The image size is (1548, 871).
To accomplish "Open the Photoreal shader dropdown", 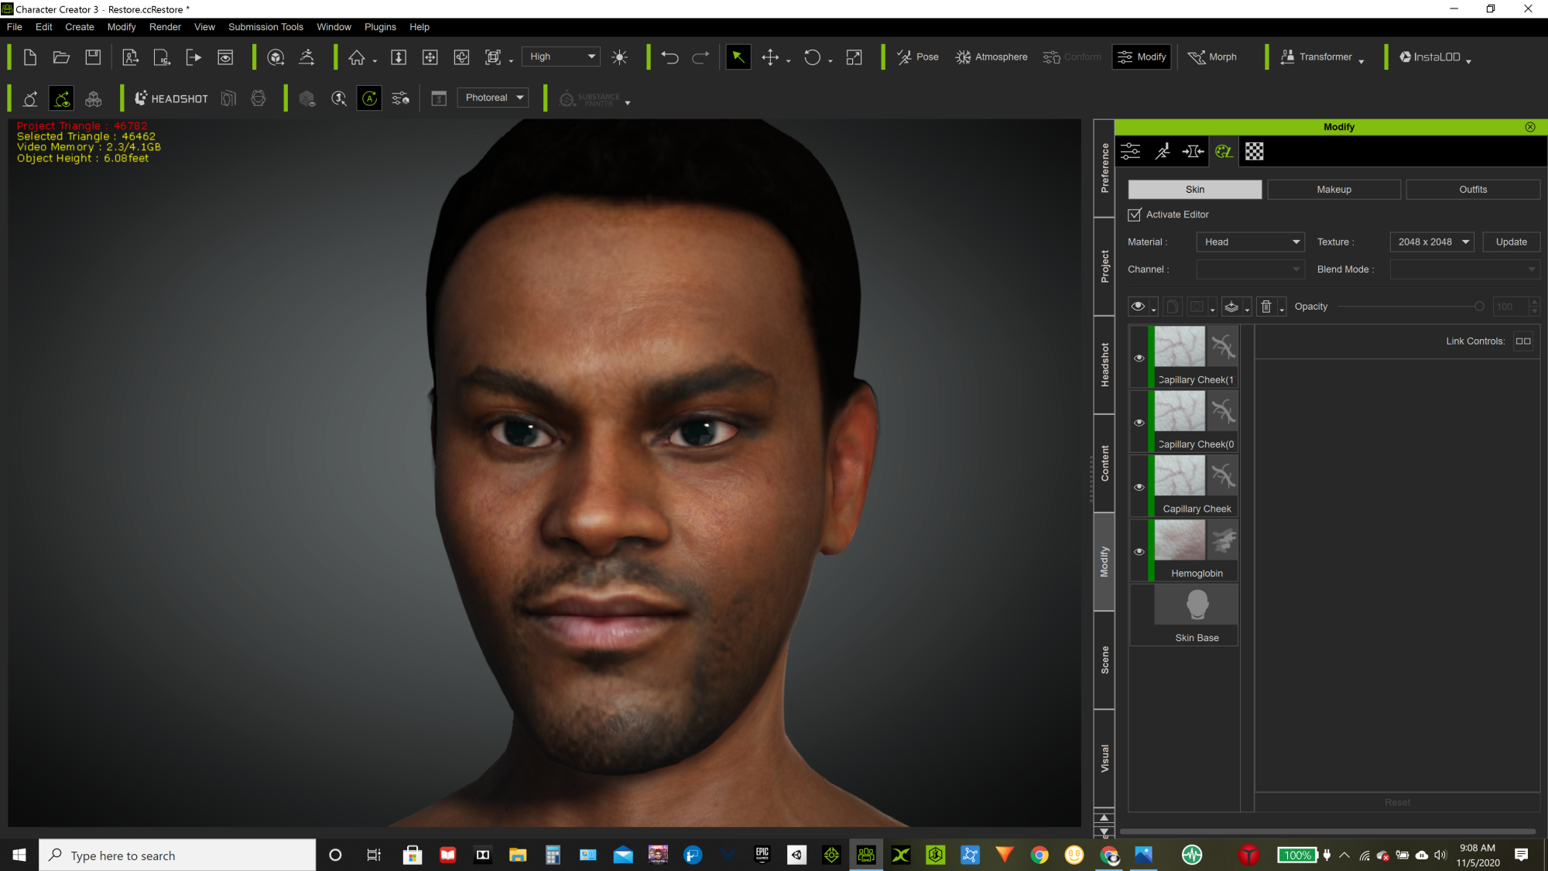I will [x=493, y=98].
